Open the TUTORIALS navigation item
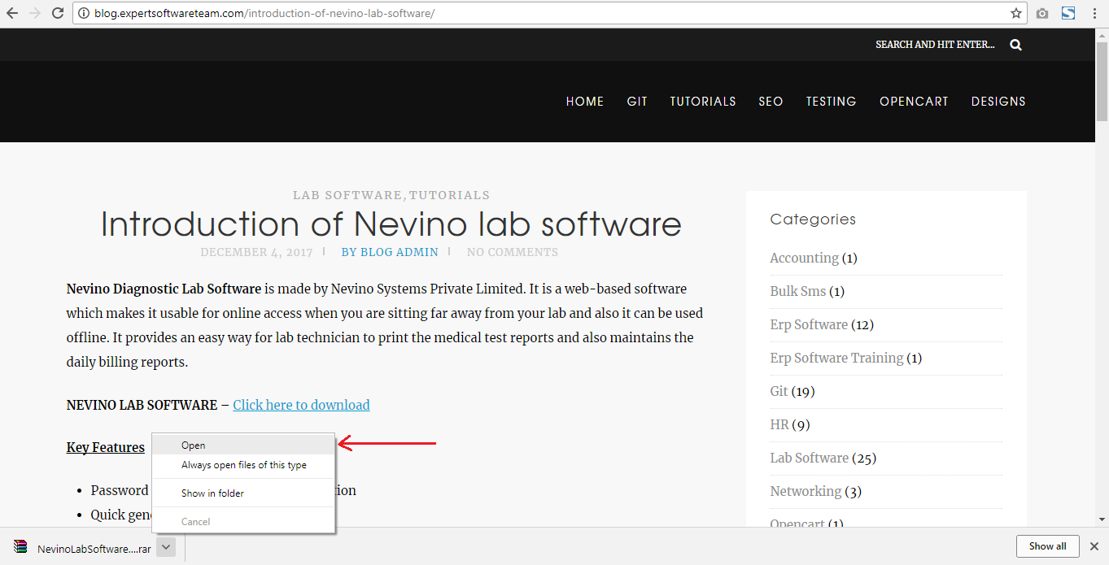 coord(703,102)
